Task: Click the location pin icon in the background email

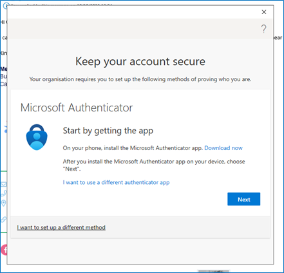Action: point(3,203)
